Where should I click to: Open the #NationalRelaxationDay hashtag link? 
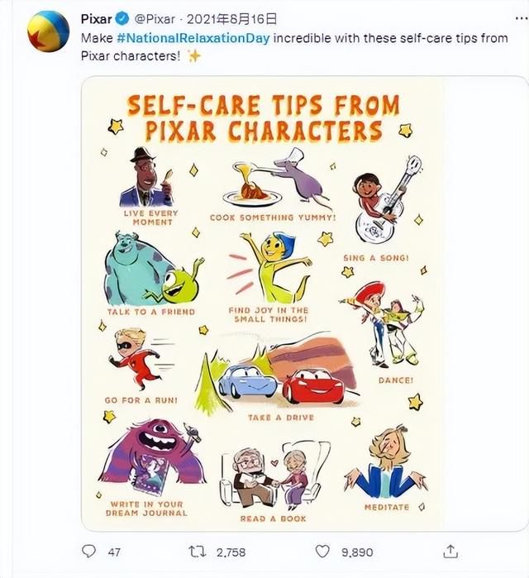[193, 38]
